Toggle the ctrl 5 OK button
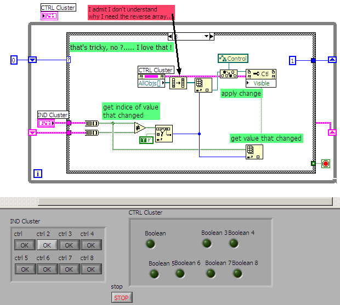The image size is (340, 305). [x=25, y=269]
